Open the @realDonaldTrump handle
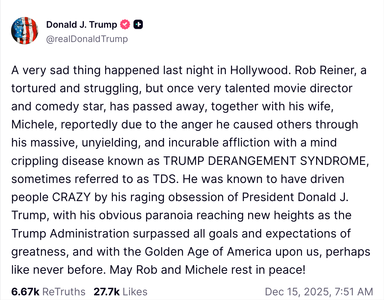 click(x=87, y=39)
